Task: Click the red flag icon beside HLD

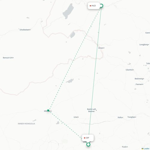Action: [x=90, y=6]
